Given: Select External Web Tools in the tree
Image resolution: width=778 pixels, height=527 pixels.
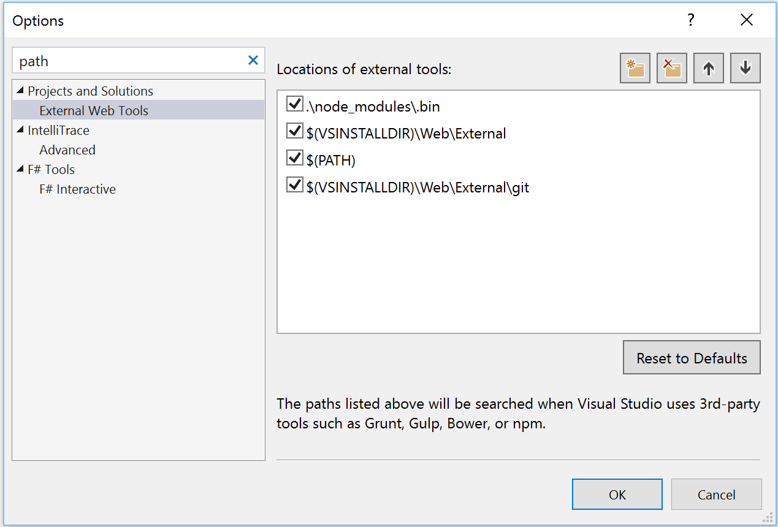Looking at the screenshot, I should (94, 111).
